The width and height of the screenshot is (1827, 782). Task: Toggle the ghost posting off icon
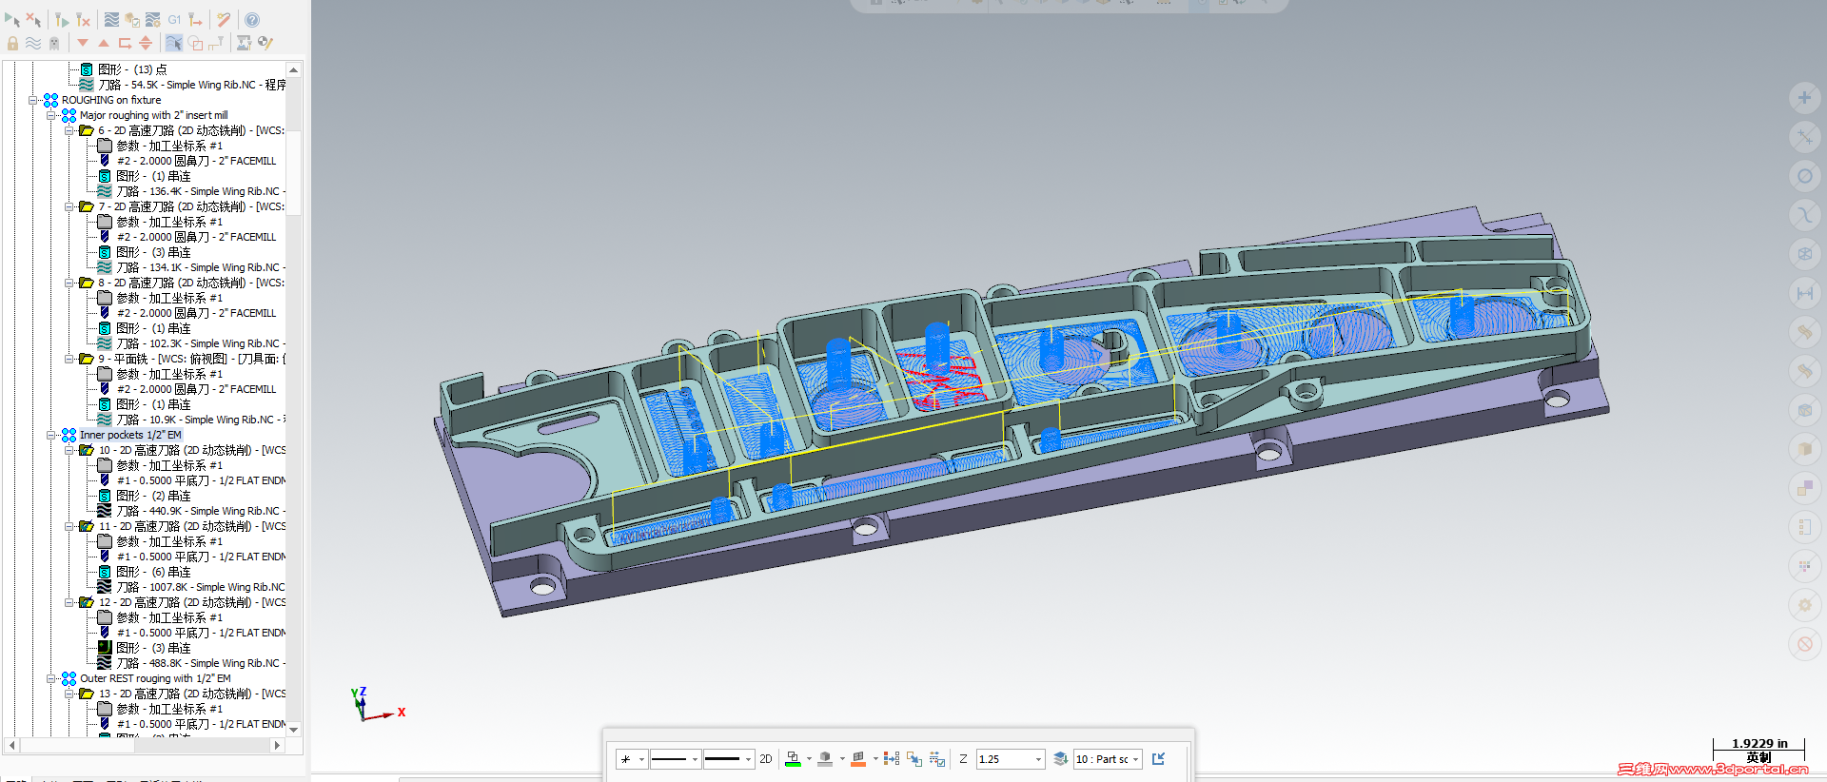54,43
